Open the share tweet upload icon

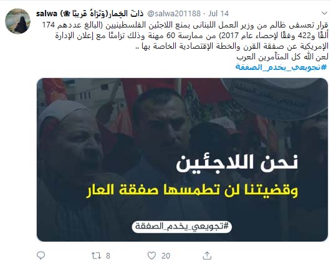pyautogui.click(x=207, y=255)
